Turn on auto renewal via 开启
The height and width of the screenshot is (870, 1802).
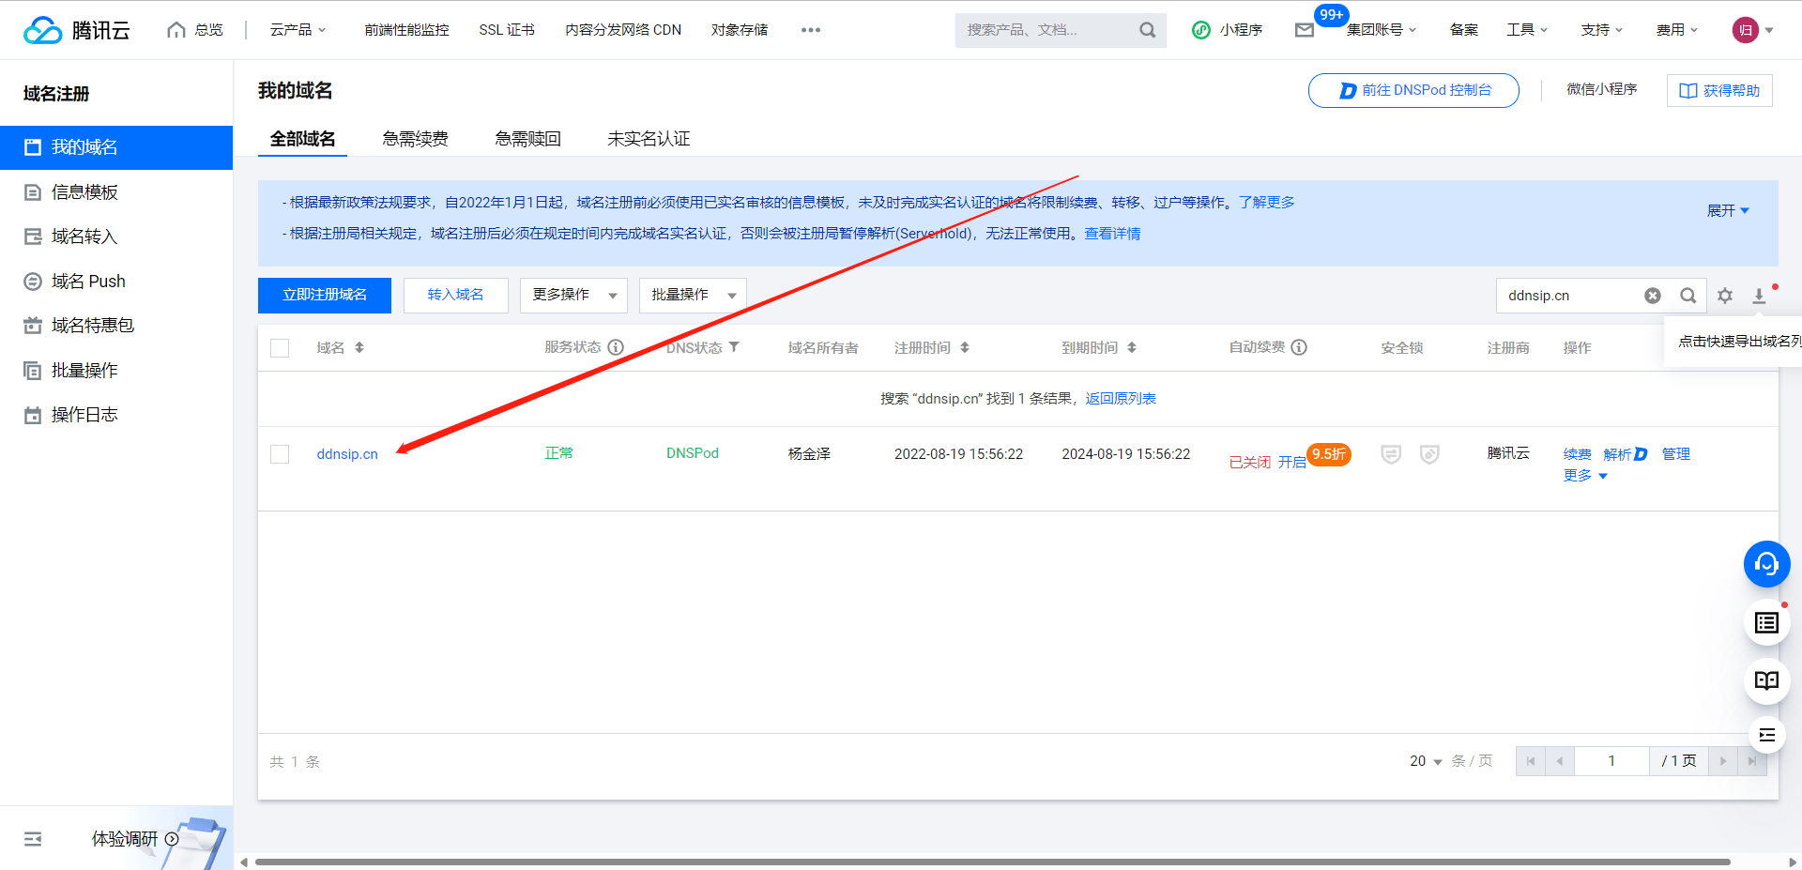point(1291,462)
